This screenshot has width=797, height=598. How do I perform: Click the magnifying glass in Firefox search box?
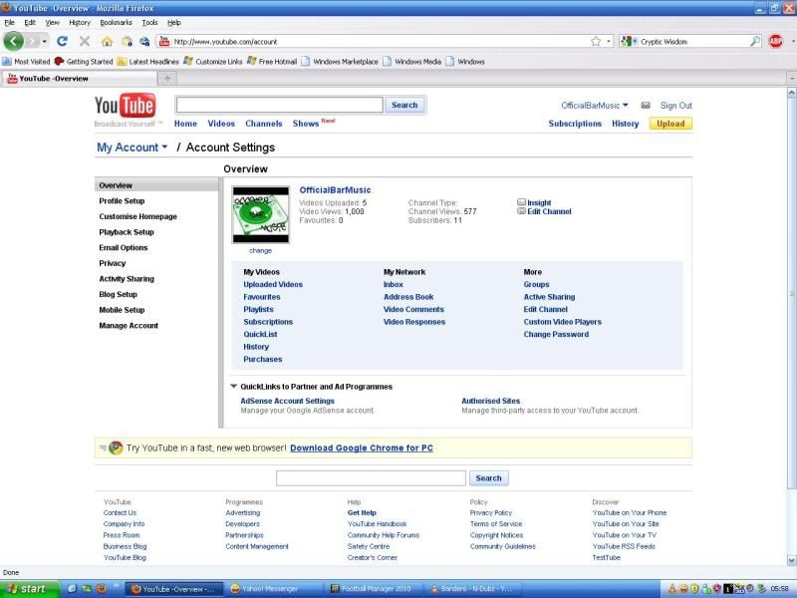[x=755, y=41]
